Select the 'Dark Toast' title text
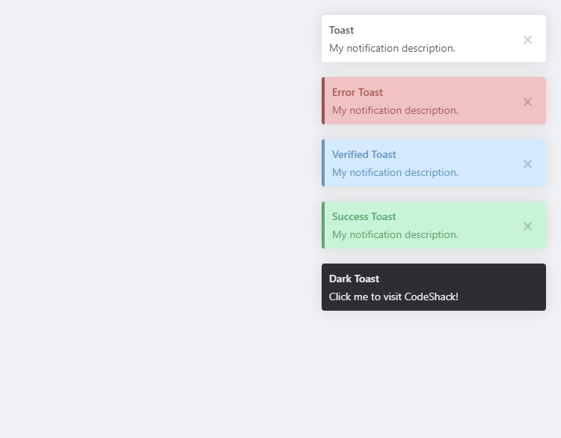This screenshot has height=438, width=561. [354, 279]
